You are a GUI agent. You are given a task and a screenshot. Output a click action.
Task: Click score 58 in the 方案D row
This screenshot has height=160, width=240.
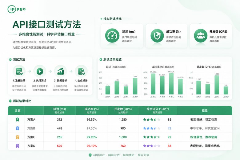170,146
